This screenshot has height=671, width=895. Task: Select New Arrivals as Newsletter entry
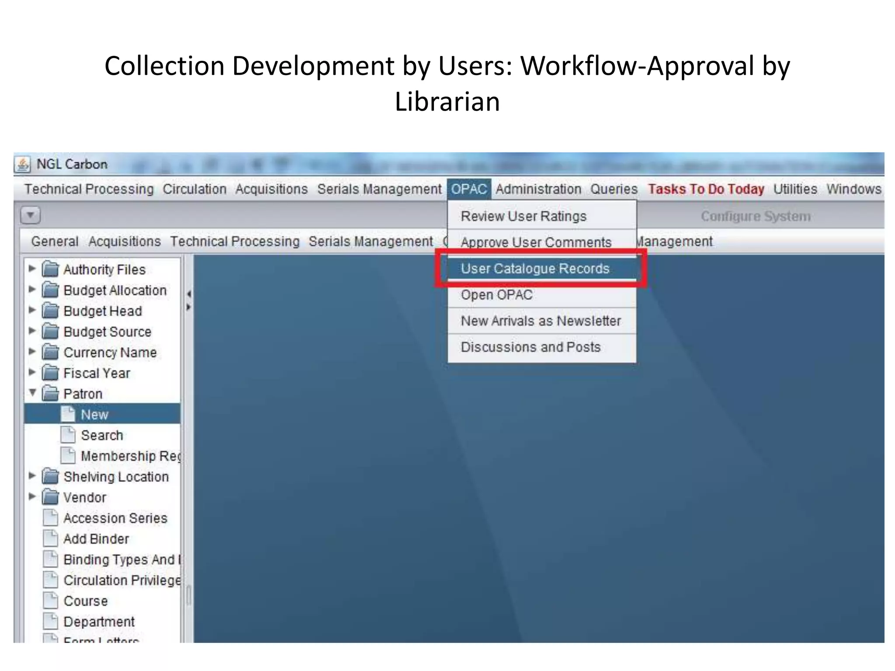point(542,321)
